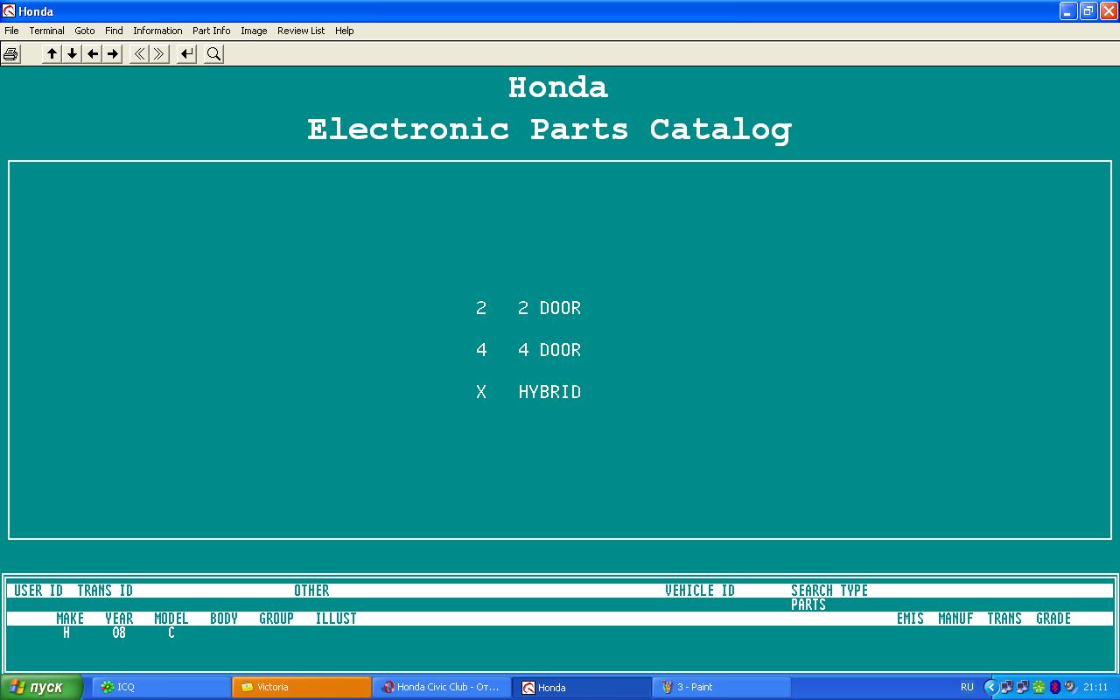Click the BODY column label

[224, 619]
